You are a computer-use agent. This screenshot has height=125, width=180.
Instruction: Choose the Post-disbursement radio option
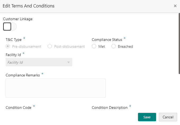pyautogui.click(x=50, y=46)
